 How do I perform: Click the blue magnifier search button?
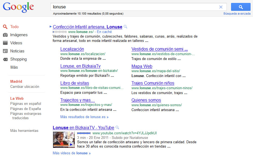[241, 7]
